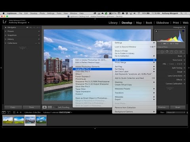This screenshot has width=190, height=142.
Task: Click the Reset button
Action: click(178, 107)
